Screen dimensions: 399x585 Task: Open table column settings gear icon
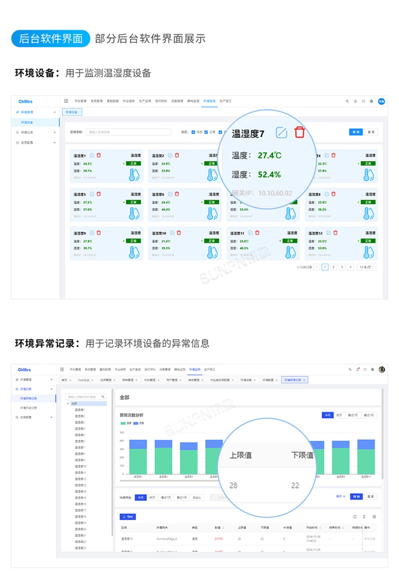click(x=374, y=517)
